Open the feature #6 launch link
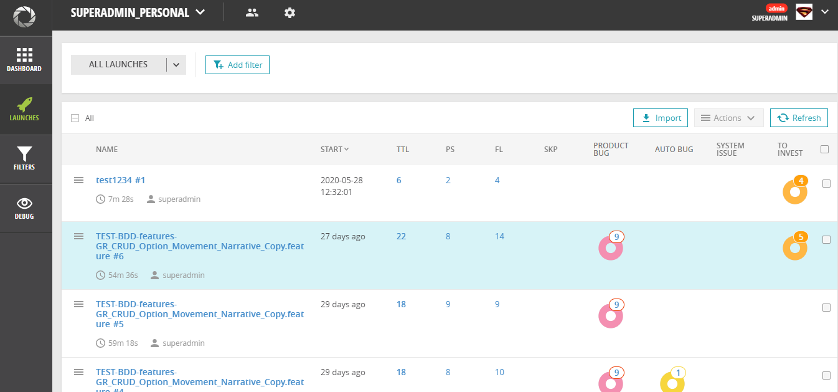 click(200, 246)
